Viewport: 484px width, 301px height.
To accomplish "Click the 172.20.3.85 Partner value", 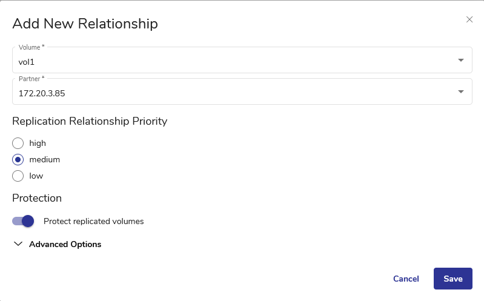I will [42, 93].
